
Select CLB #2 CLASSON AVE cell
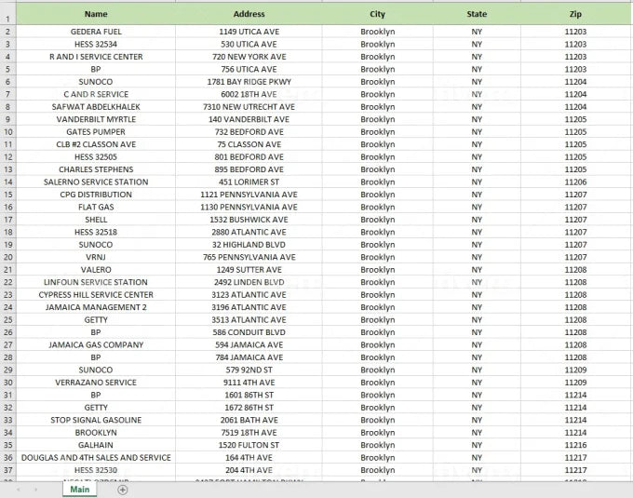[x=96, y=144]
